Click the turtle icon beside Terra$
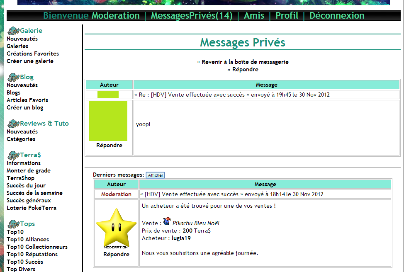404x272 pixels. (x=13, y=155)
